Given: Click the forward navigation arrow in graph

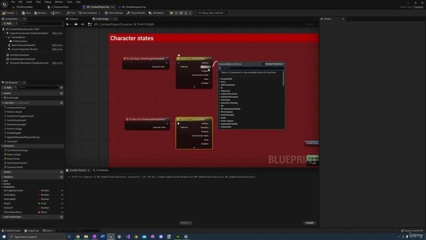Looking at the screenshot, I should pos(83,24).
